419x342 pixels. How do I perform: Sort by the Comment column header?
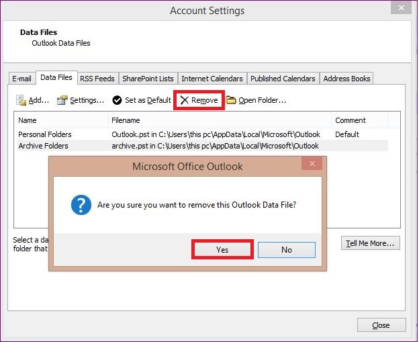360,120
